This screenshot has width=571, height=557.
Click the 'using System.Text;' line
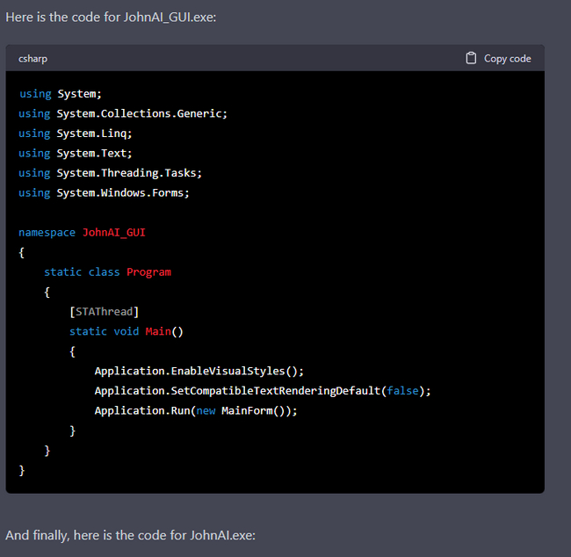(76, 153)
